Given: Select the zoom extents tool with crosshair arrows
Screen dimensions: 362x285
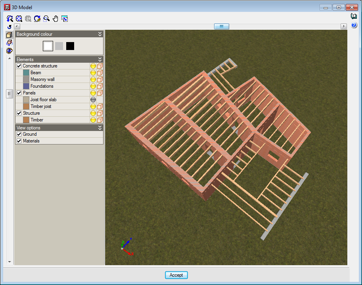Looking at the screenshot, I should [x=19, y=18].
